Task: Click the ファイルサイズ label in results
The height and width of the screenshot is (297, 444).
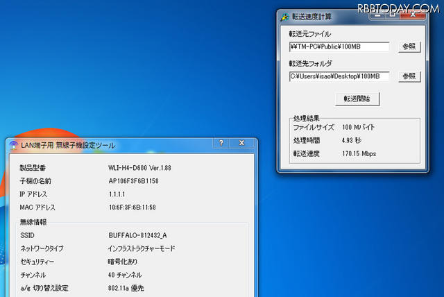Action: (314, 127)
